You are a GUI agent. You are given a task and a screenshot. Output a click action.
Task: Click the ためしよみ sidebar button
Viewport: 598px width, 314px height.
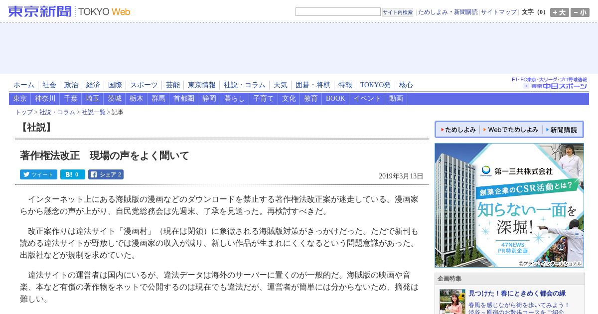(x=457, y=130)
